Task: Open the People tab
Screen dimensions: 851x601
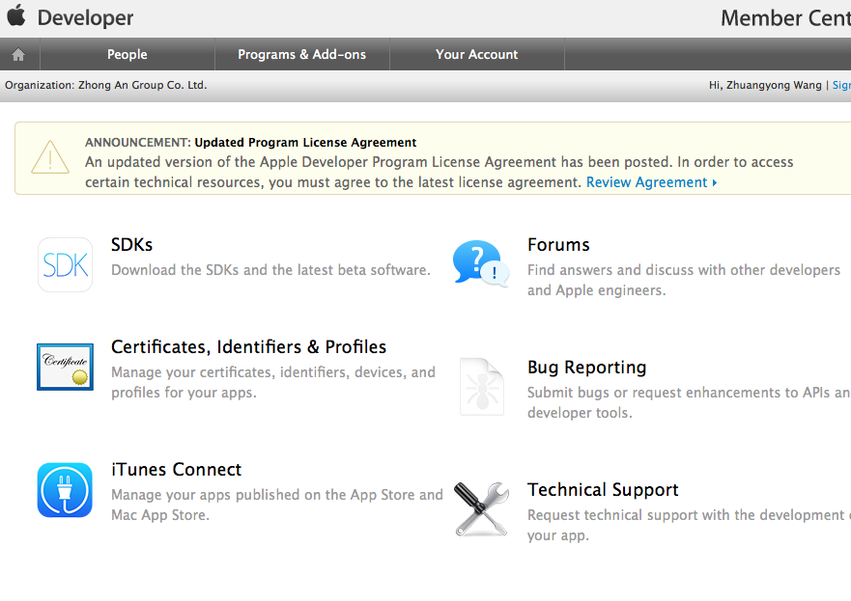Action: click(x=127, y=54)
